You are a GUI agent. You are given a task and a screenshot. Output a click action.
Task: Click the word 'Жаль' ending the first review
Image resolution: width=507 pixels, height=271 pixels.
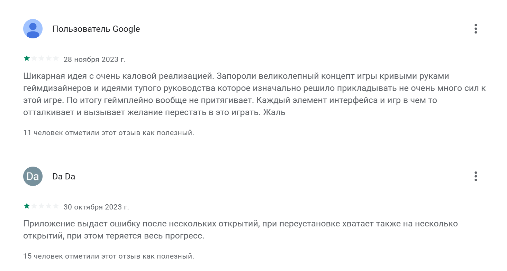(x=274, y=112)
